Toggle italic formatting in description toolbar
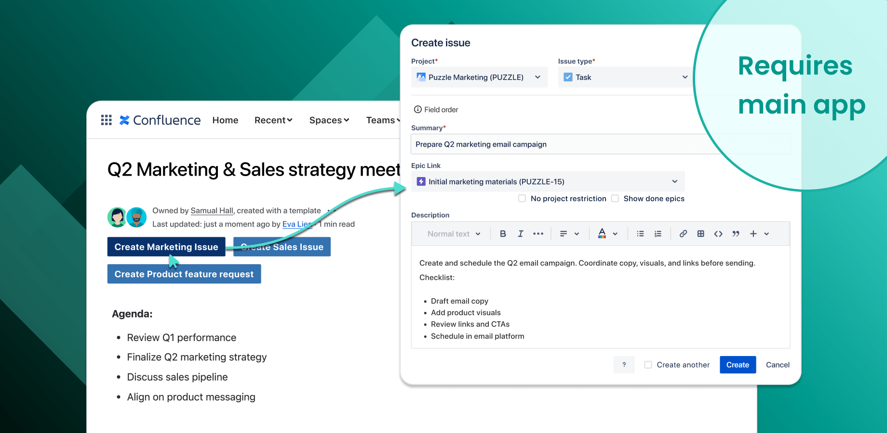The image size is (887, 433). 521,234
